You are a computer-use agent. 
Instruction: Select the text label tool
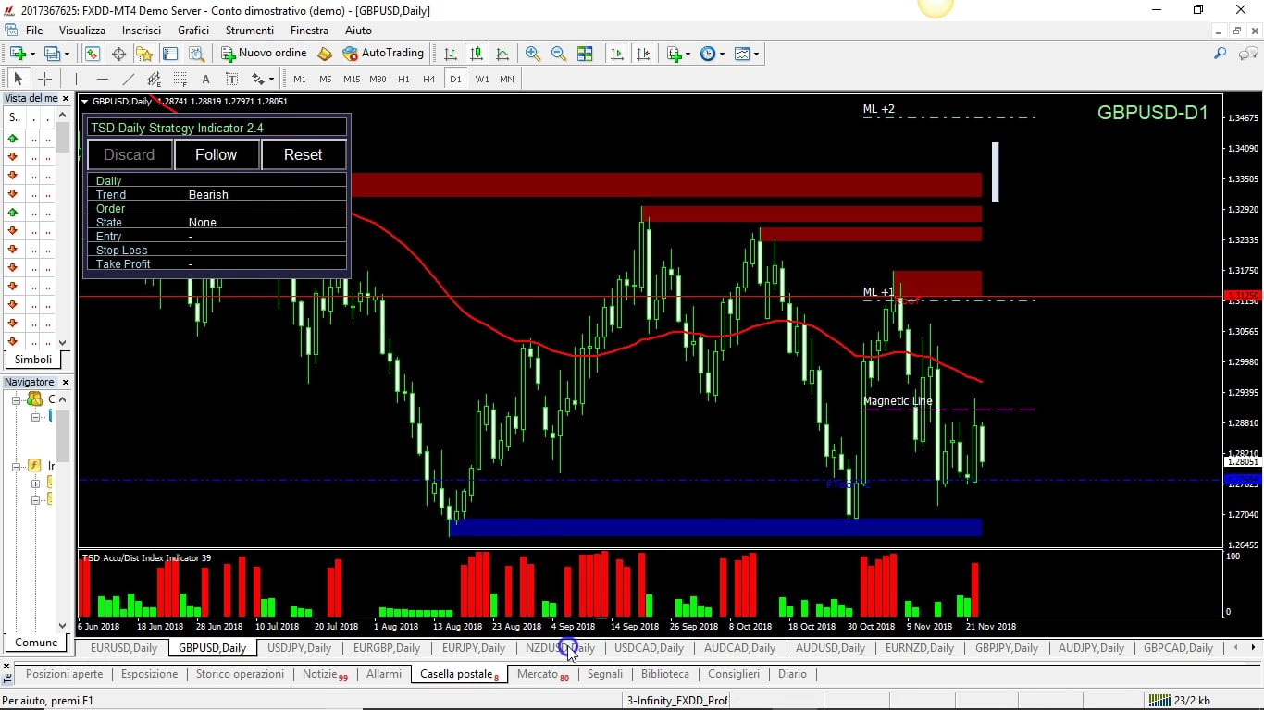click(232, 80)
